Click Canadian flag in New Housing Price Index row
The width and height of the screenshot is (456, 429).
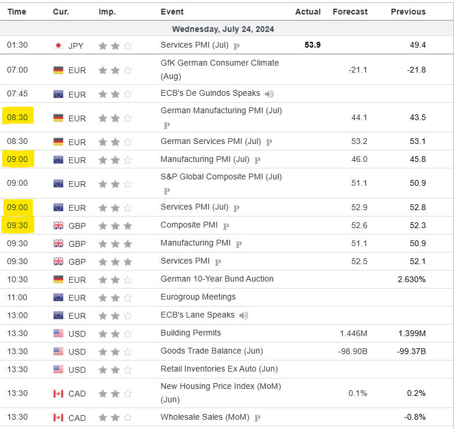(58, 394)
